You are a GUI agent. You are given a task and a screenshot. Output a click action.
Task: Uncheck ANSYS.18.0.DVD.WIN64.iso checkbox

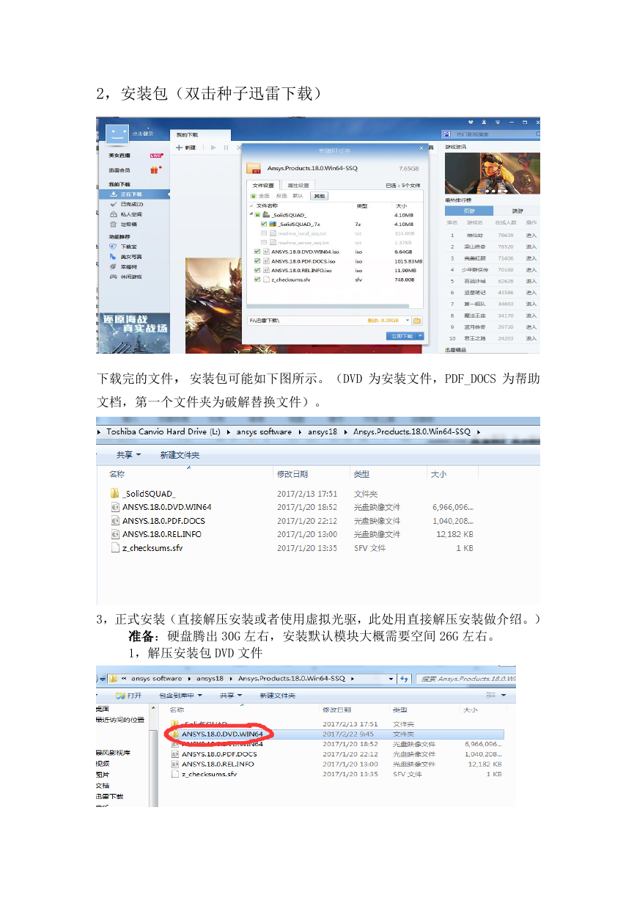[257, 252]
